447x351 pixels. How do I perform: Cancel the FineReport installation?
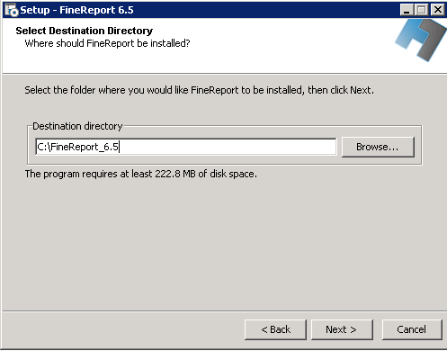tap(412, 329)
